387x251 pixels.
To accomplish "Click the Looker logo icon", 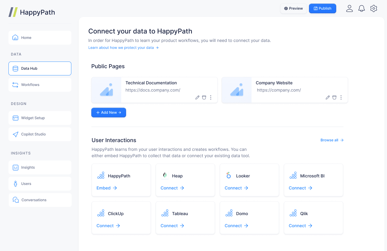I will [229, 175].
